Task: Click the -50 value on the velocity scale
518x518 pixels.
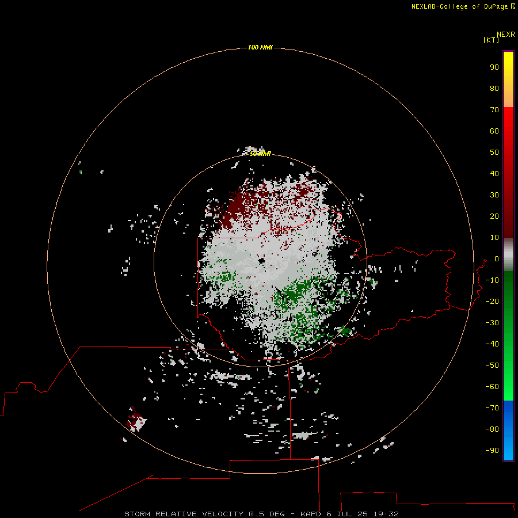Action: (492, 365)
